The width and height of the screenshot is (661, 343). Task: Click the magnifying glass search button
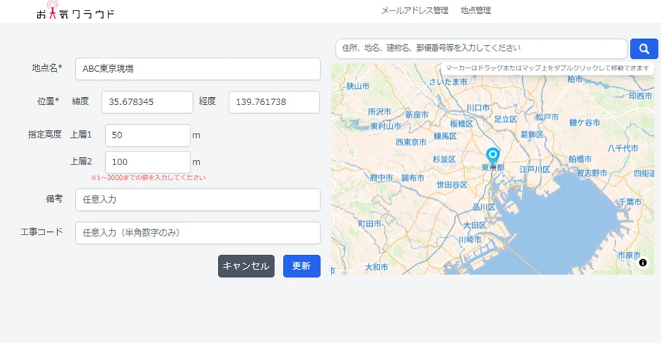click(644, 48)
